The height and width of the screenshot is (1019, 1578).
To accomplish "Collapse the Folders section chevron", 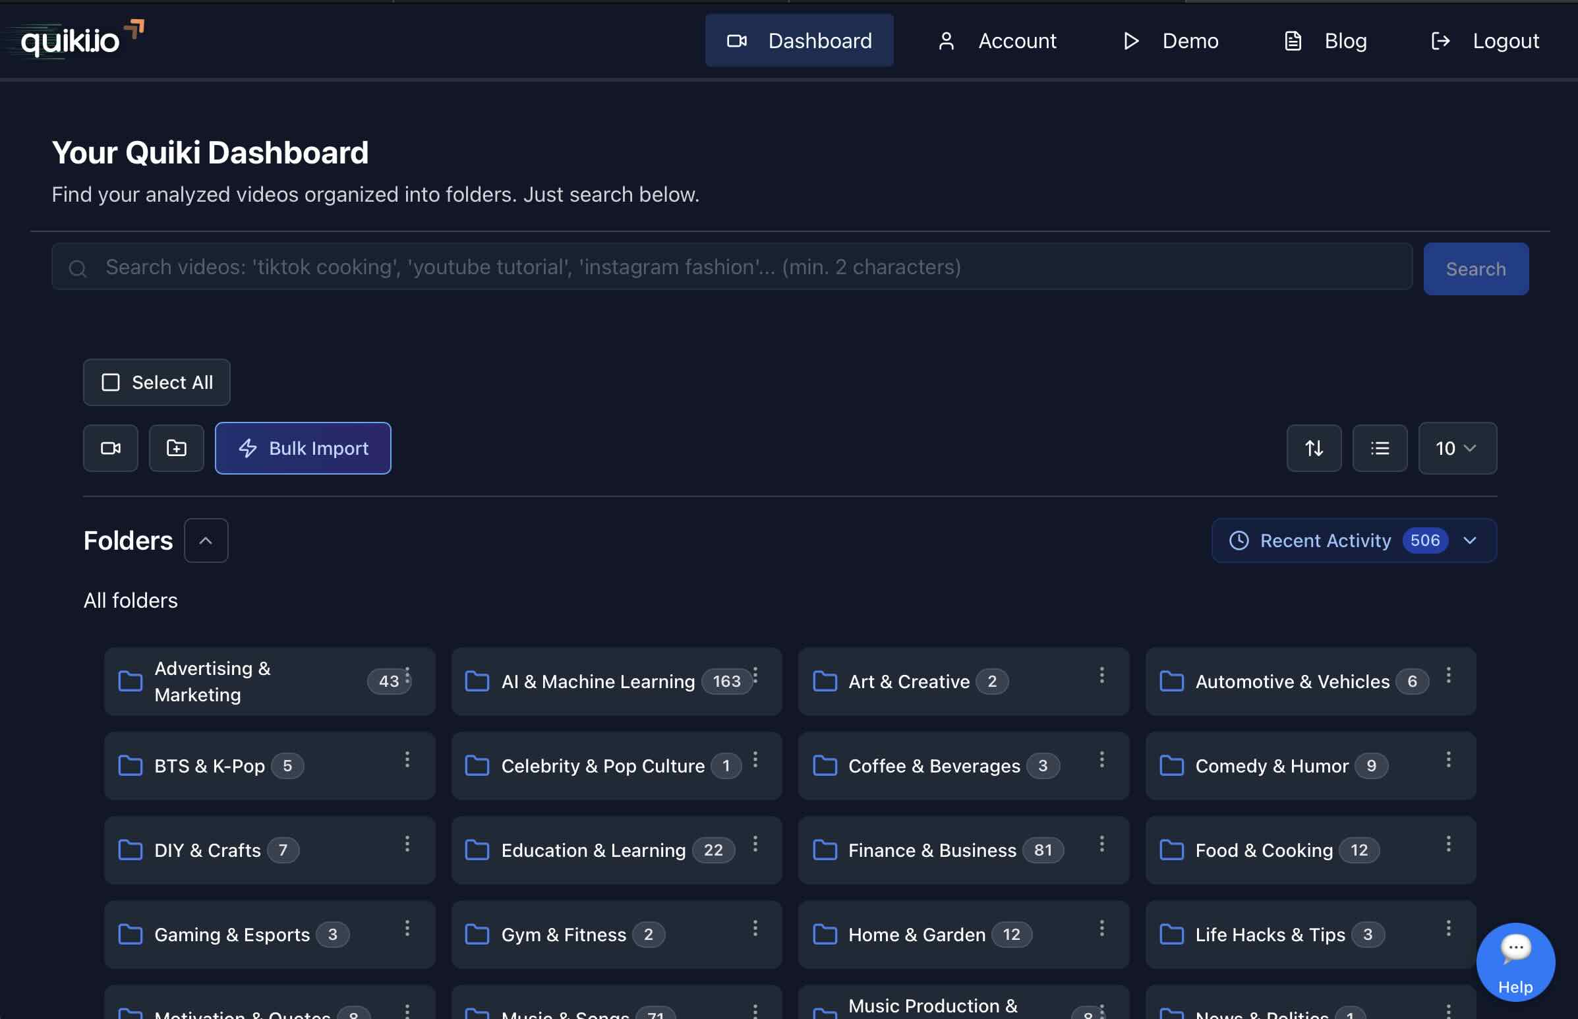I will [206, 540].
